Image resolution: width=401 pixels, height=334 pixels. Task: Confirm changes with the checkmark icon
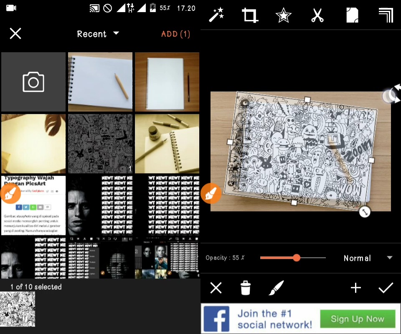click(386, 288)
